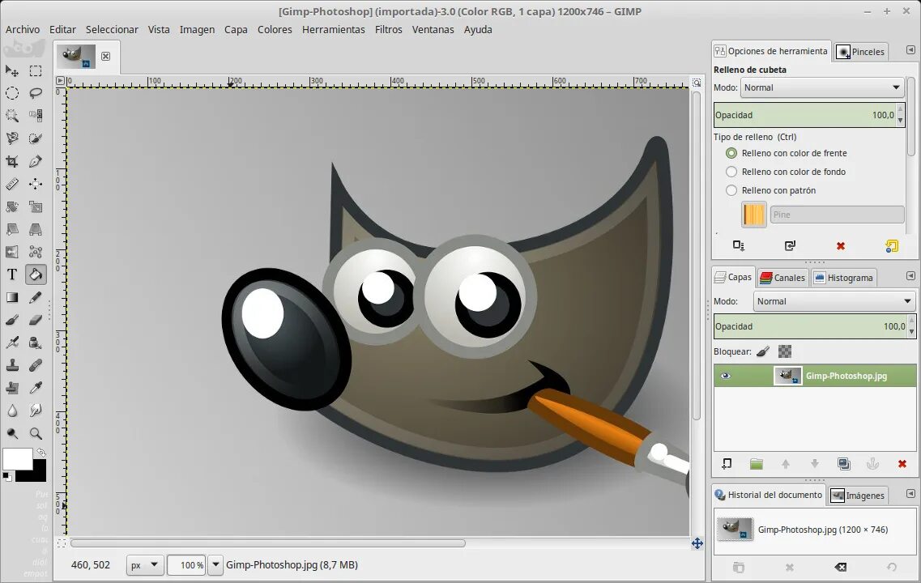Select the Color Picker eyedropper tool
Screen dimensions: 921x583
click(36, 388)
